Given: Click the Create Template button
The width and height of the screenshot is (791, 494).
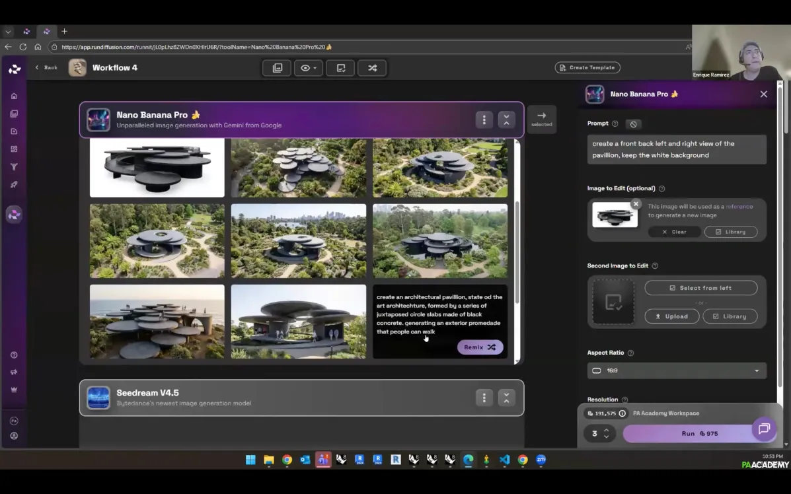Looking at the screenshot, I should click(x=587, y=67).
